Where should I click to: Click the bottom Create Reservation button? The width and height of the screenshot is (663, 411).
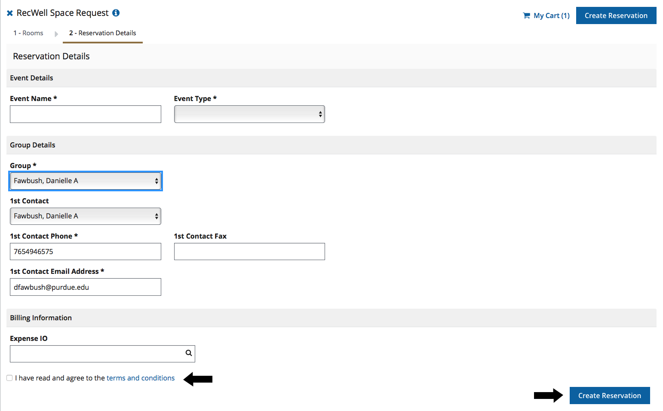point(609,395)
